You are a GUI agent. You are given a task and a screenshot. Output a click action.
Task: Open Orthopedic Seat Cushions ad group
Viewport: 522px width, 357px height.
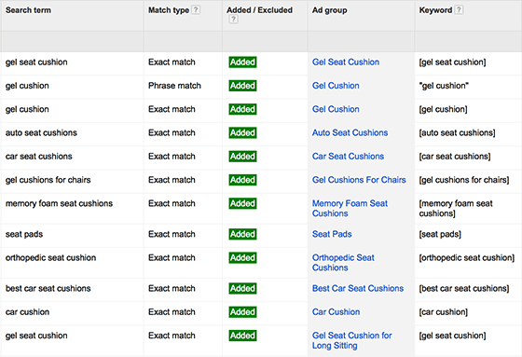[343, 263]
